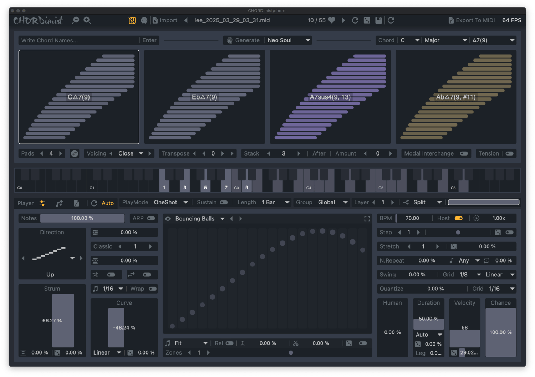The width and height of the screenshot is (535, 377).
Task: Toggle the Sustain switch
Action: 224,202
